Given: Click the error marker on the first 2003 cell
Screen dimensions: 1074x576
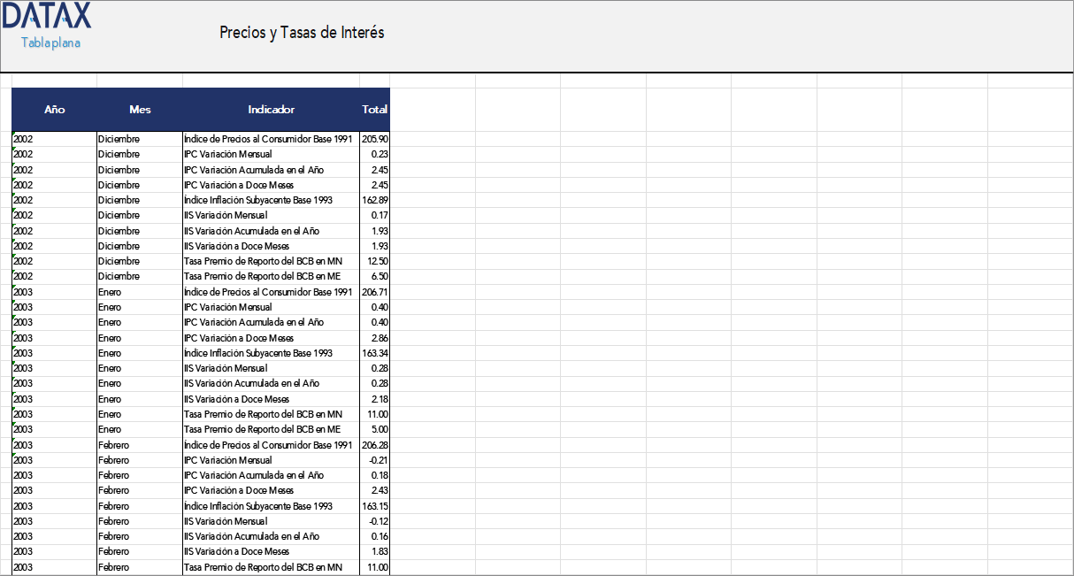Looking at the screenshot, I should tap(12, 288).
